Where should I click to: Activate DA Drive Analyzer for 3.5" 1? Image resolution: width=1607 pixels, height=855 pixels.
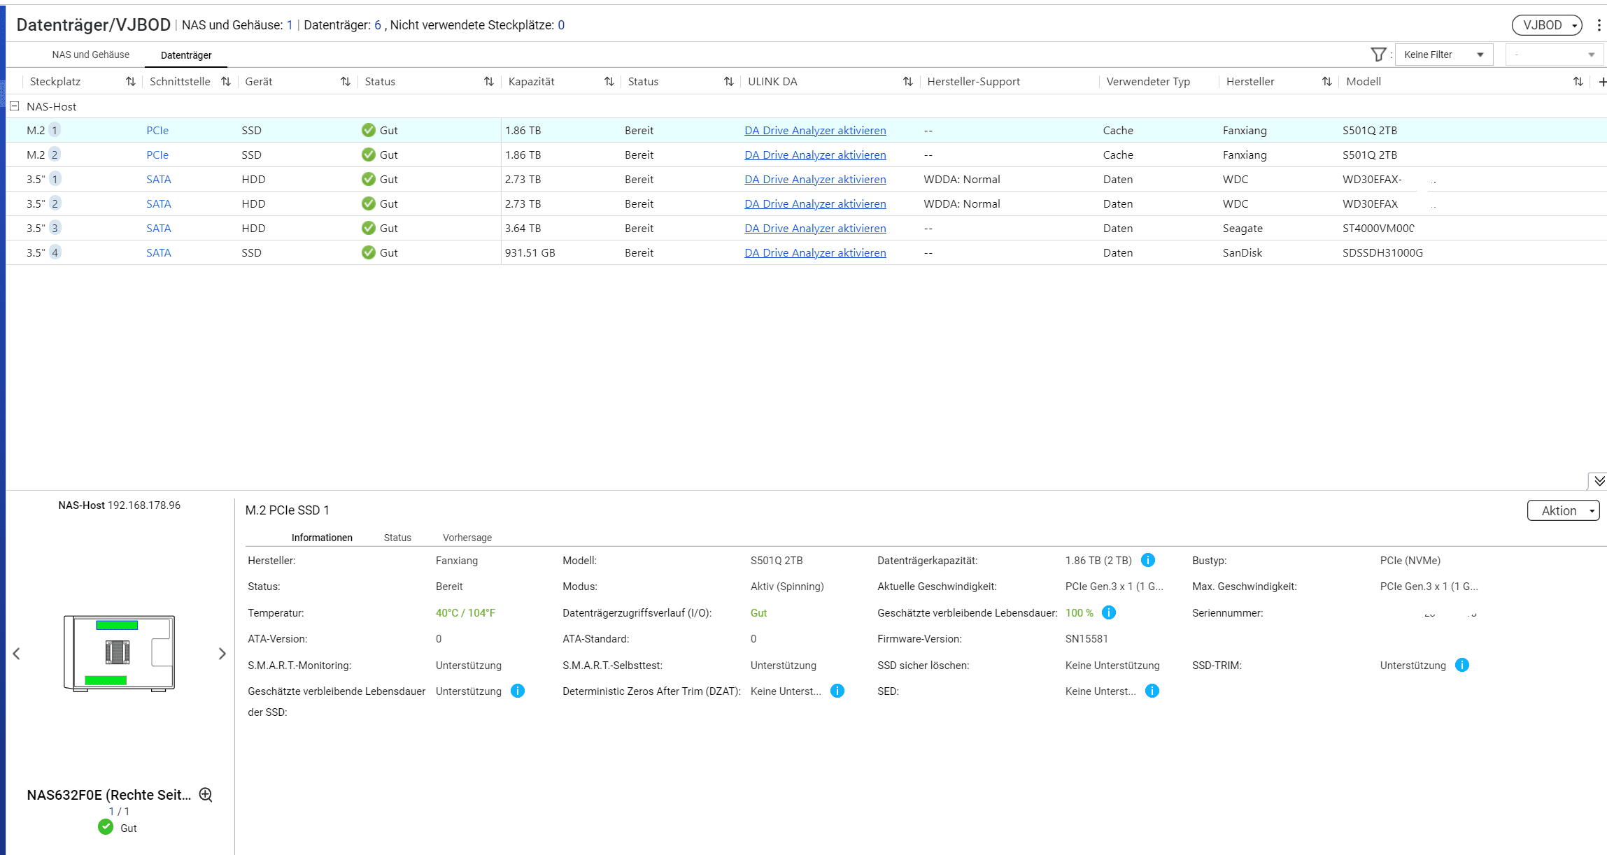pos(815,179)
